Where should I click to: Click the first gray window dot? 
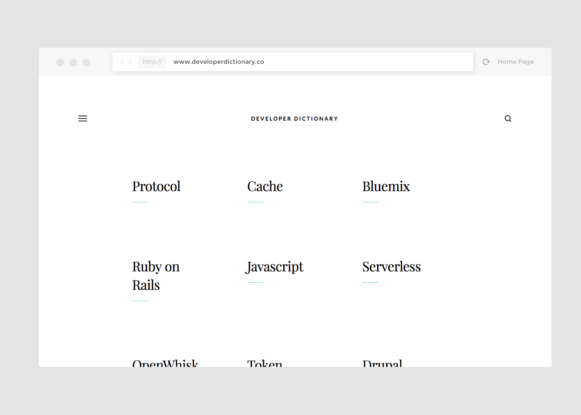60,62
